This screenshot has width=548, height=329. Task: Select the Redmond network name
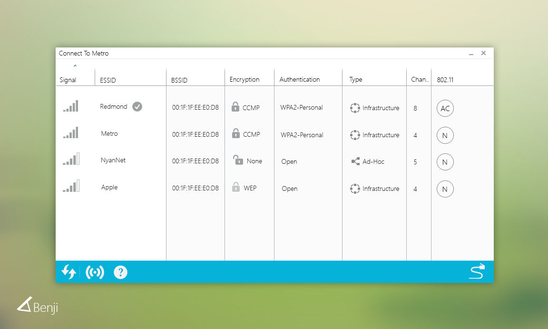pyautogui.click(x=114, y=106)
